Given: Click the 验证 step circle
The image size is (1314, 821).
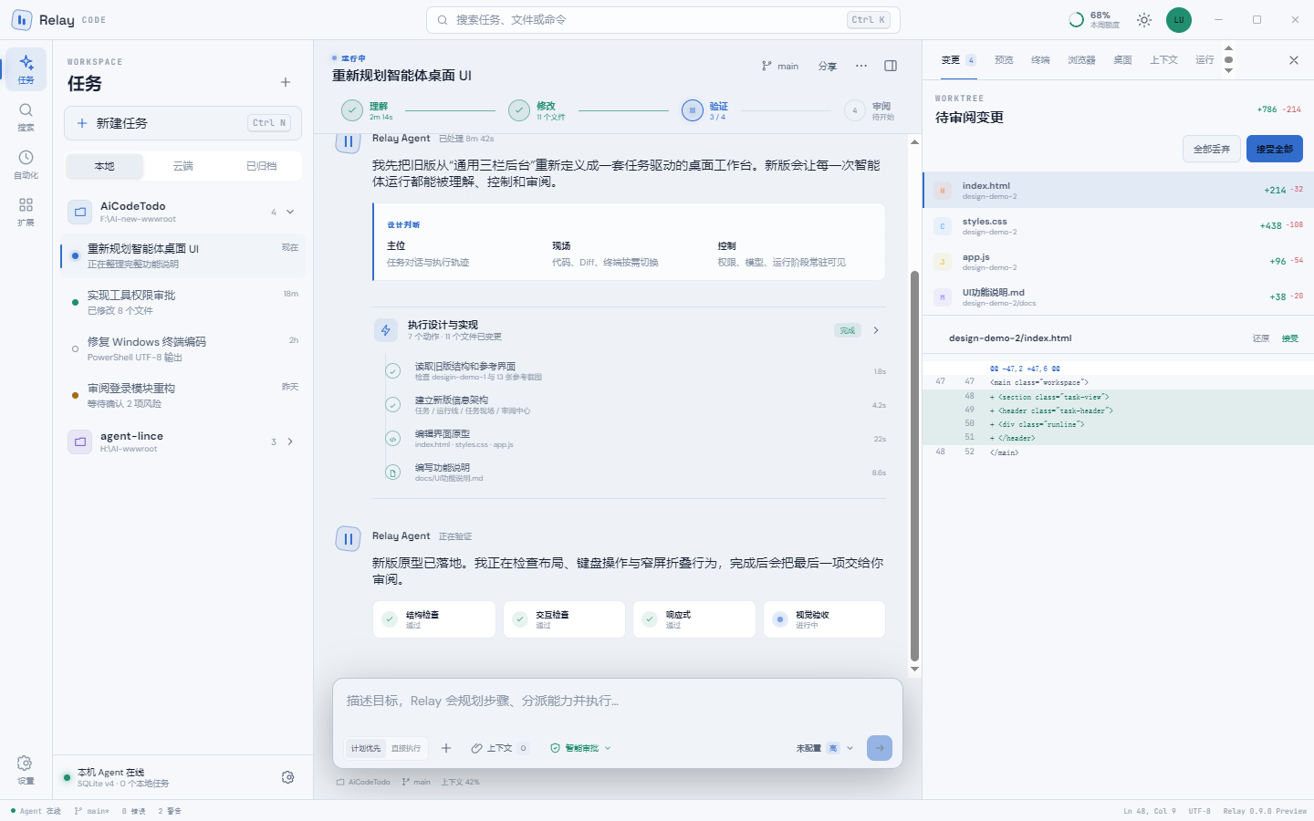Looking at the screenshot, I should [x=693, y=110].
